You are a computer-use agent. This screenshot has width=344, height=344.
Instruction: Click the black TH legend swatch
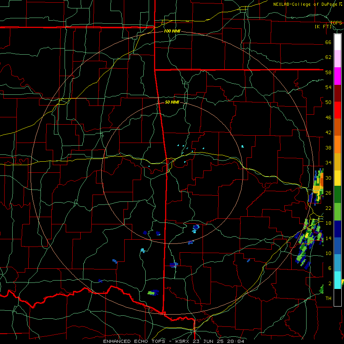[338, 297]
